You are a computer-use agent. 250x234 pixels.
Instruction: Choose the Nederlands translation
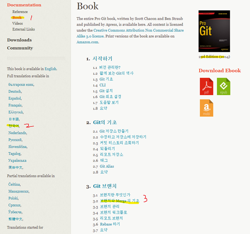click(17, 133)
